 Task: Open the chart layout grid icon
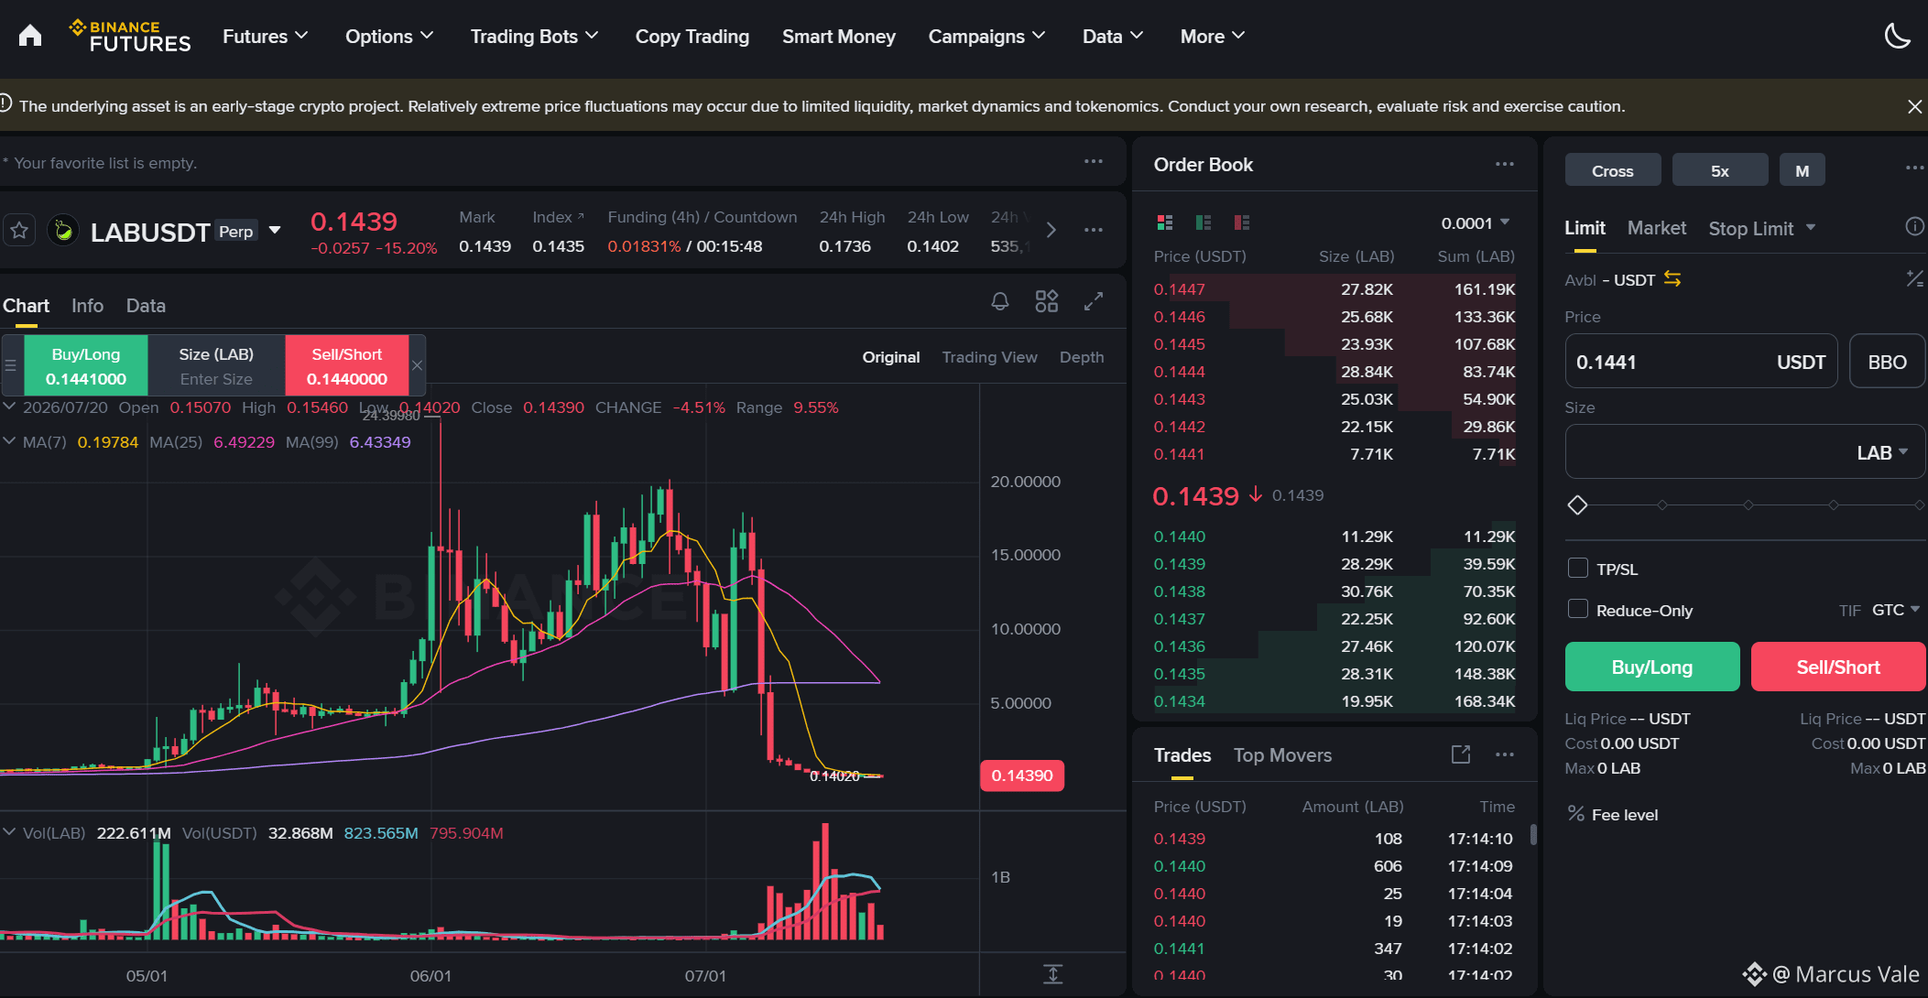[x=1047, y=301]
